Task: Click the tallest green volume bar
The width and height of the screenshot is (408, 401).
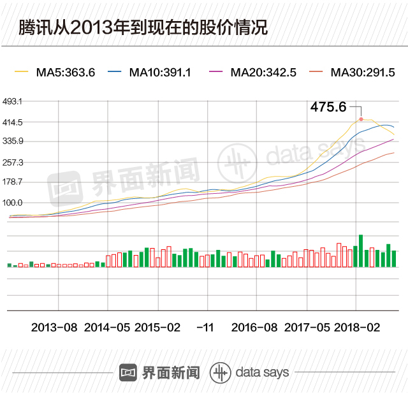Action: click(361, 251)
